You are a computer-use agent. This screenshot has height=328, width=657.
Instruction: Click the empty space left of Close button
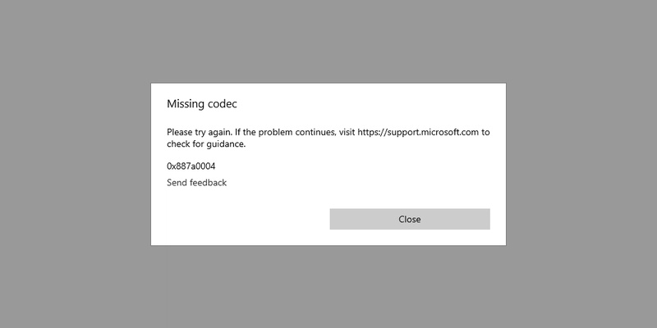click(248, 219)
